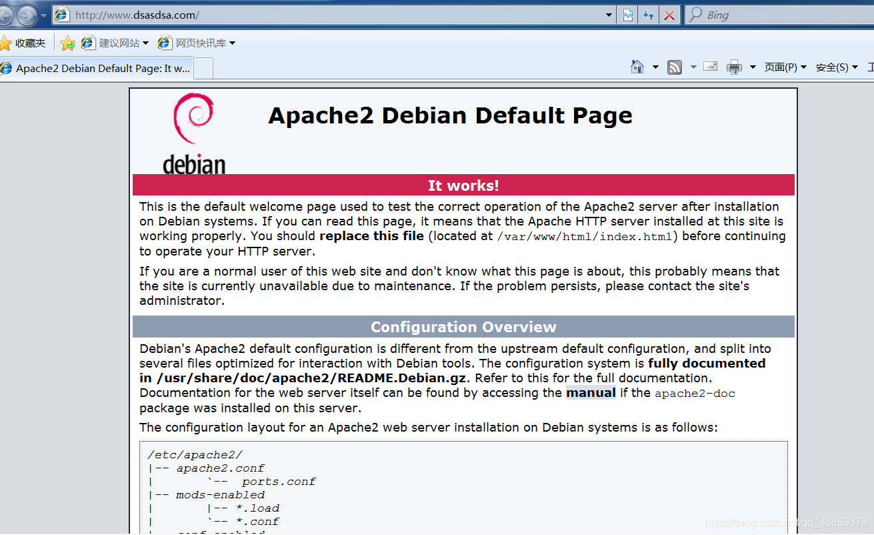This screenshot has height=535, width=874.
Task: Click the bold 'replace this file' text
Action: point(371,236)
